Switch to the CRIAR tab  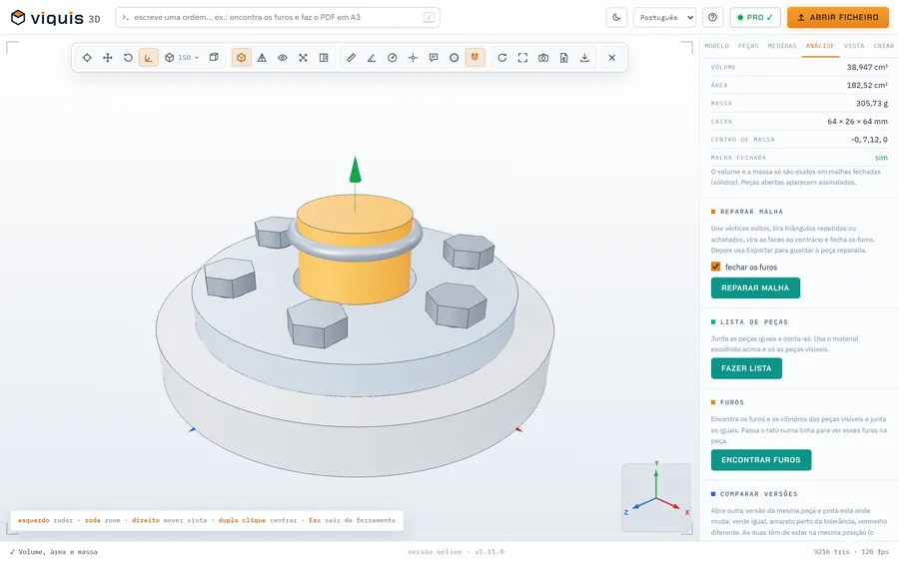(884, 46)
